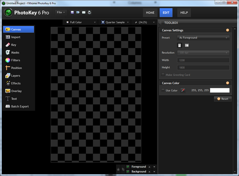Open the Layers section in sidebar
This screenshot has height=176, width=239.
(x=19, y=75)
